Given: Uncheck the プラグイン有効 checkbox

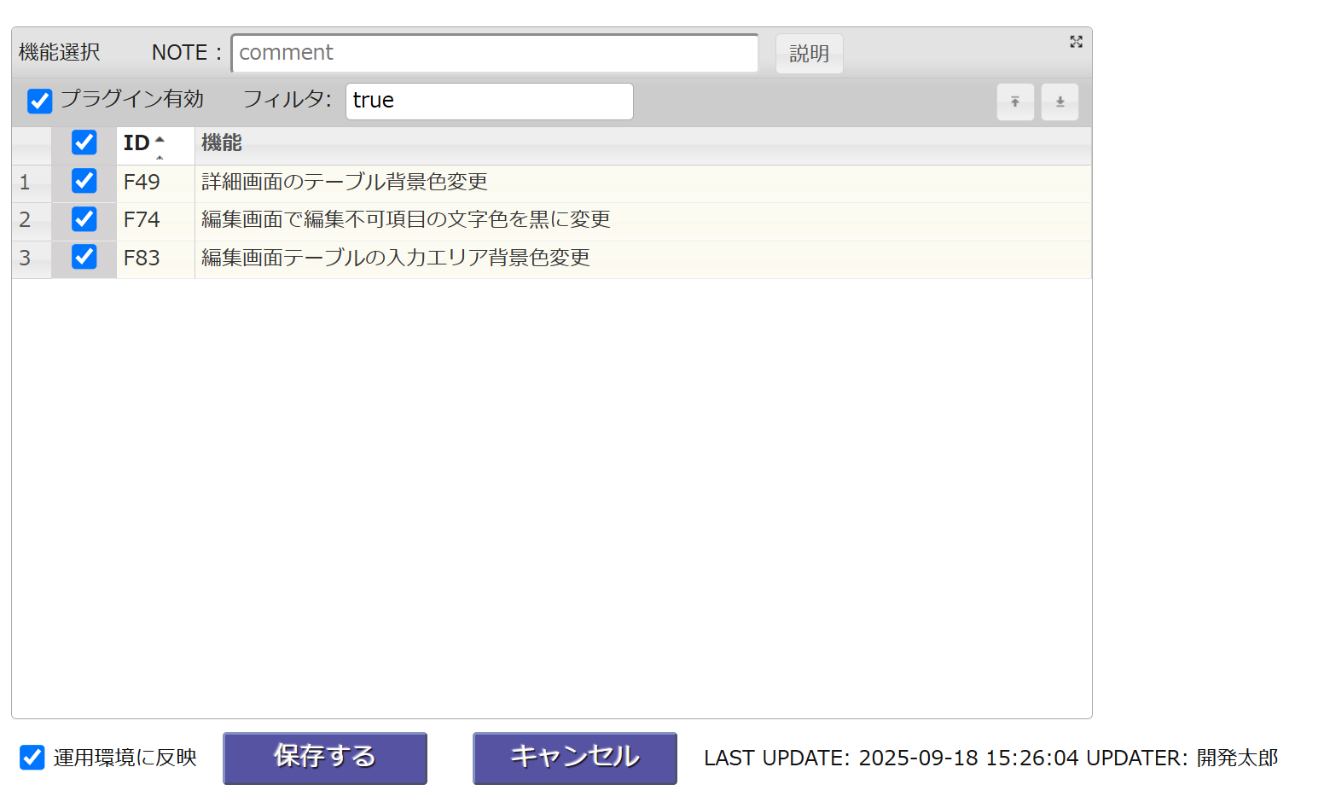Looking at the screenshot, I should (40, 101).
